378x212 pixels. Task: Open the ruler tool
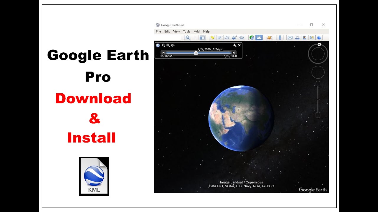(x=280, y=37)
